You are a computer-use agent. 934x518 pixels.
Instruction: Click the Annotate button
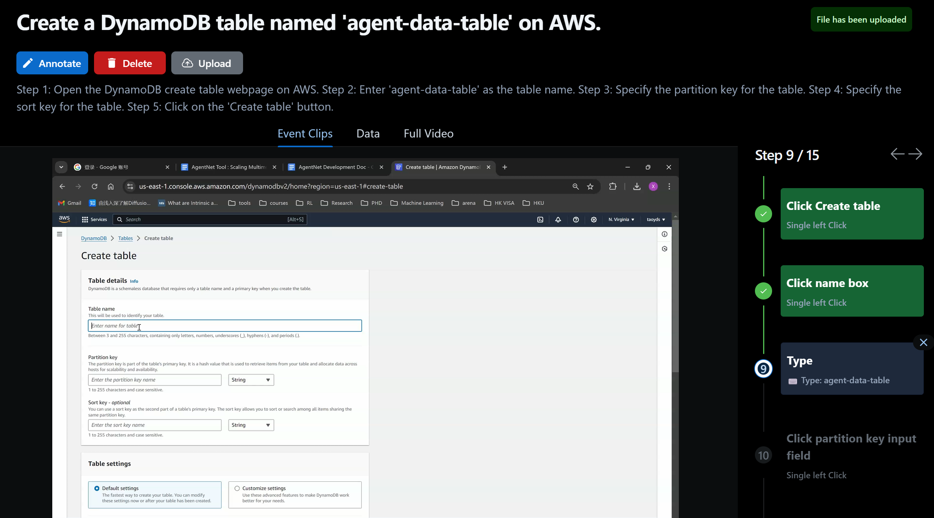click(52, 63)
